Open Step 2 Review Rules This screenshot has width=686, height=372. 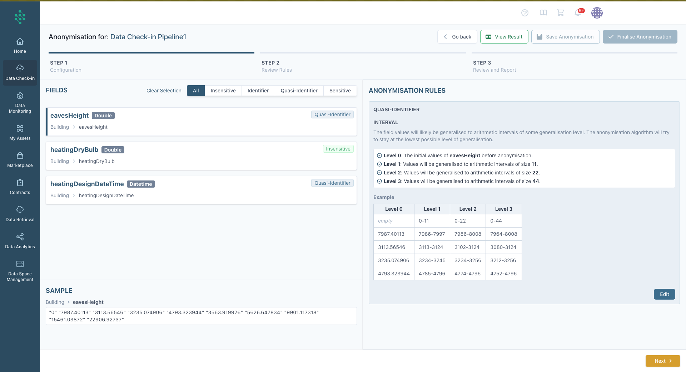pyautogui.click(x=277, y=66)
